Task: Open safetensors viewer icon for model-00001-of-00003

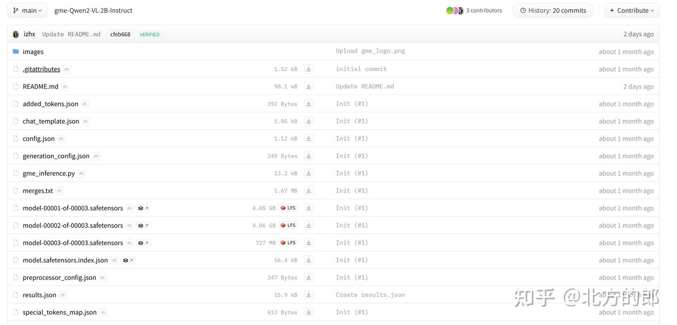Action: [143, 208]
